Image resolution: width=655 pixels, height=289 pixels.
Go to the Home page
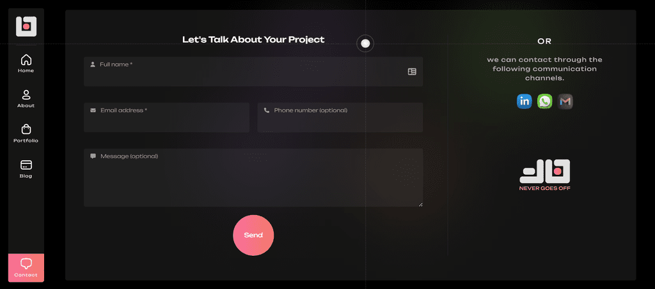pyautogui.click(x=26, y=64)
